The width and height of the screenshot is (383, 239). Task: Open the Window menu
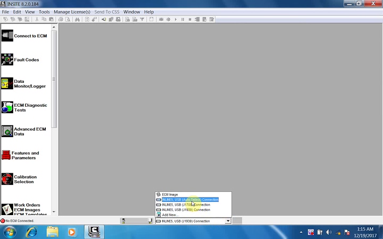click(132, 12)
